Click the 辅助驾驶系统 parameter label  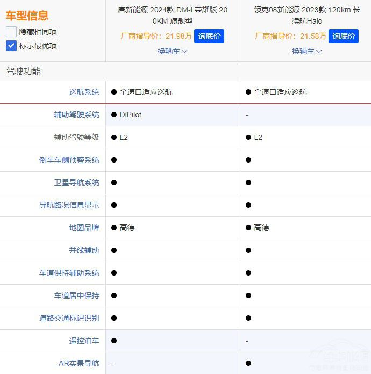pyautogui.click(x=76, y=115)
